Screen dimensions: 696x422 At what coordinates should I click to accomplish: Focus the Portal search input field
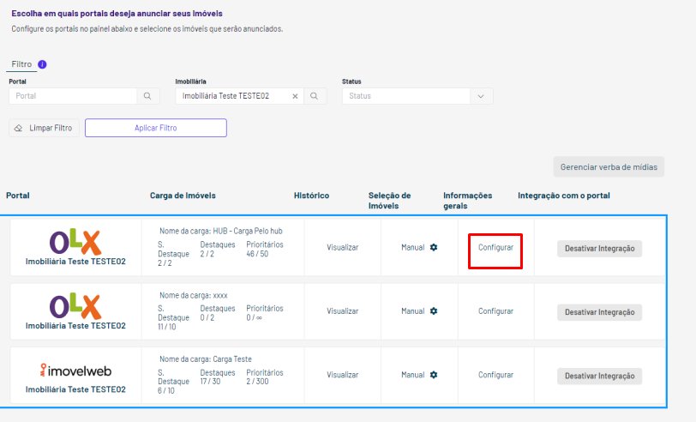(x=73, y=96)
